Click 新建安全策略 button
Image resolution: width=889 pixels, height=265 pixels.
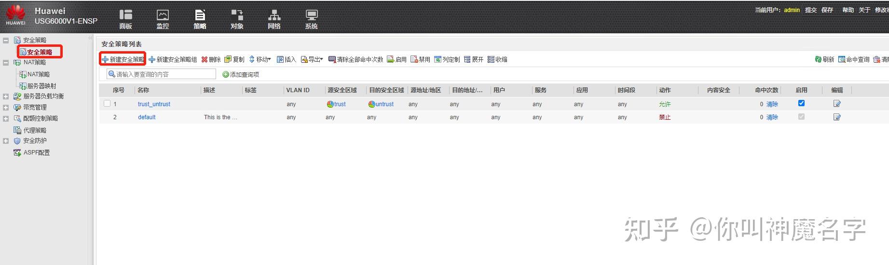click(123, 59)
